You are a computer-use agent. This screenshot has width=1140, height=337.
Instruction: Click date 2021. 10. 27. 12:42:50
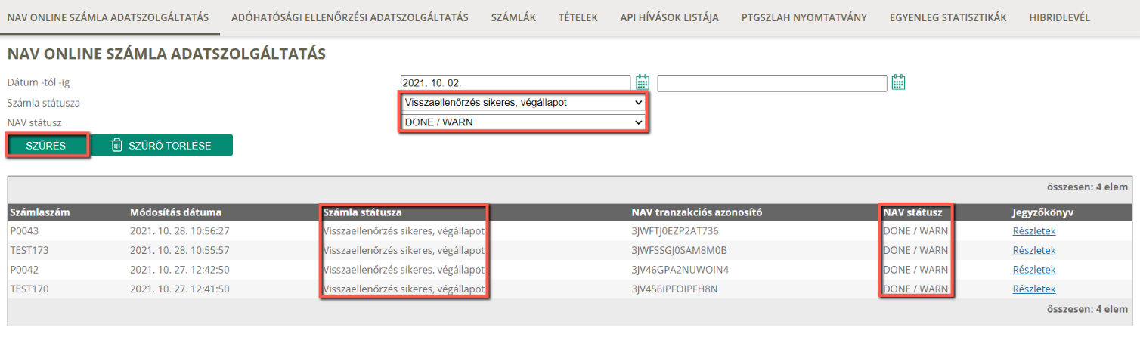(x=179, y=270)
